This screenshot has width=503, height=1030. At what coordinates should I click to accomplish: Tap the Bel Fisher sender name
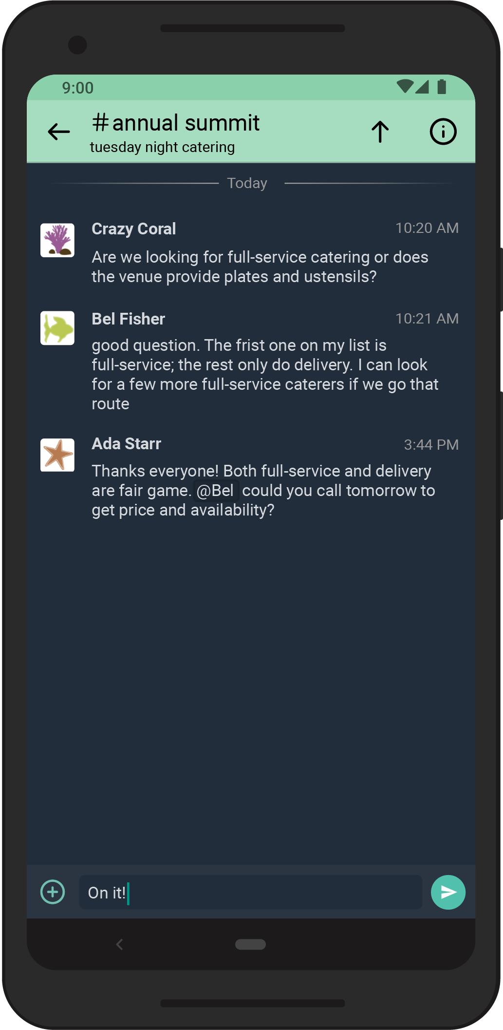tap(129, 319)
